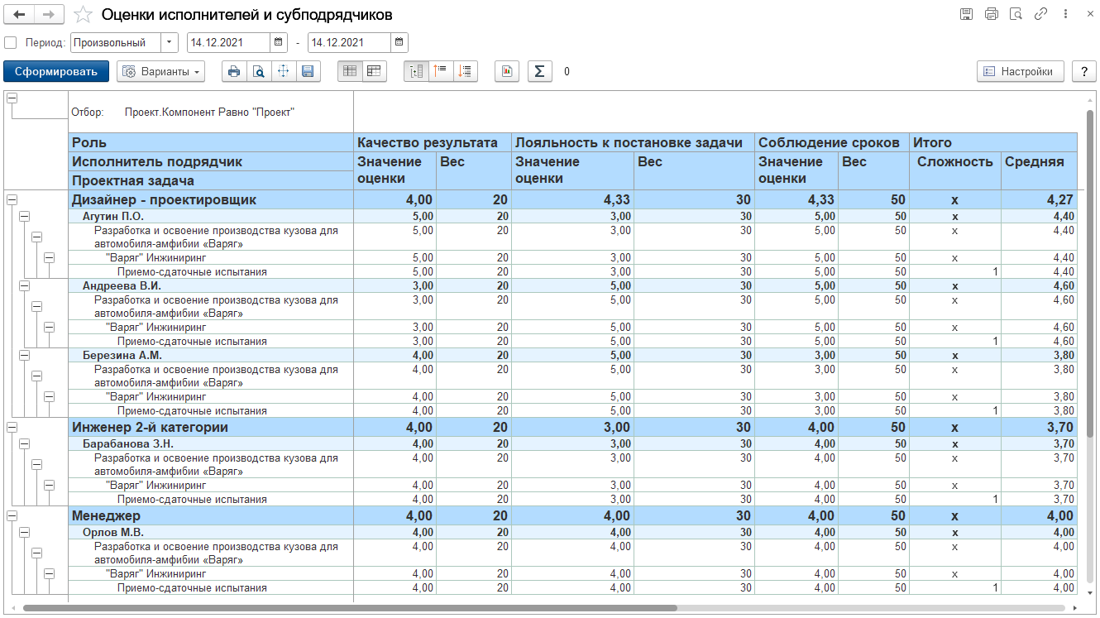
Task: Select the Качество результата column header
Action: [x=433, y=142]
